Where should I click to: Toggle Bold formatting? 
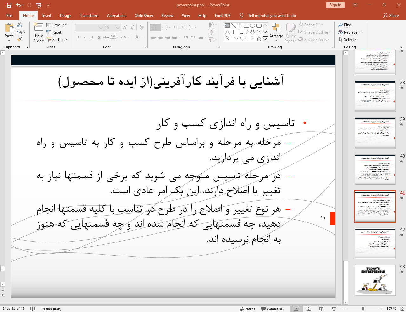pos(78,37)
